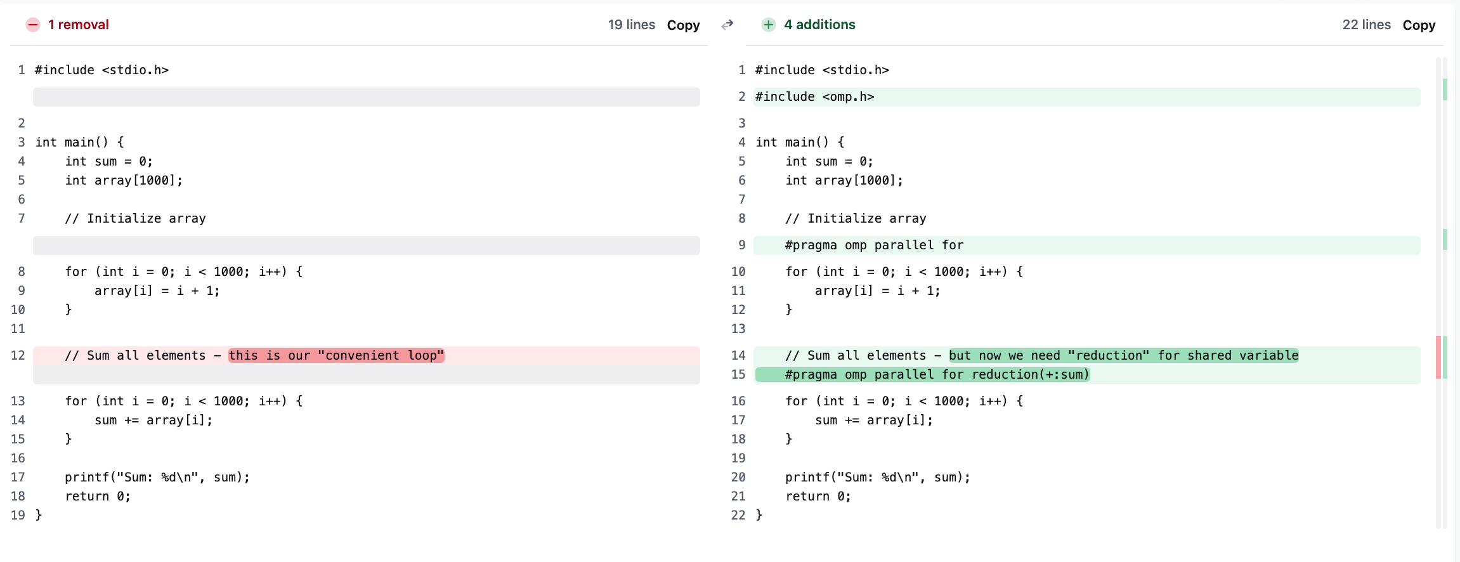Click the left pane '#include <stdio.h>' line
The width and height of the screenshot is (1460, 562).
coord(102,70)
